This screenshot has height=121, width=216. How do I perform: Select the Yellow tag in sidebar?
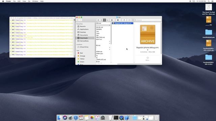(82, 59)
